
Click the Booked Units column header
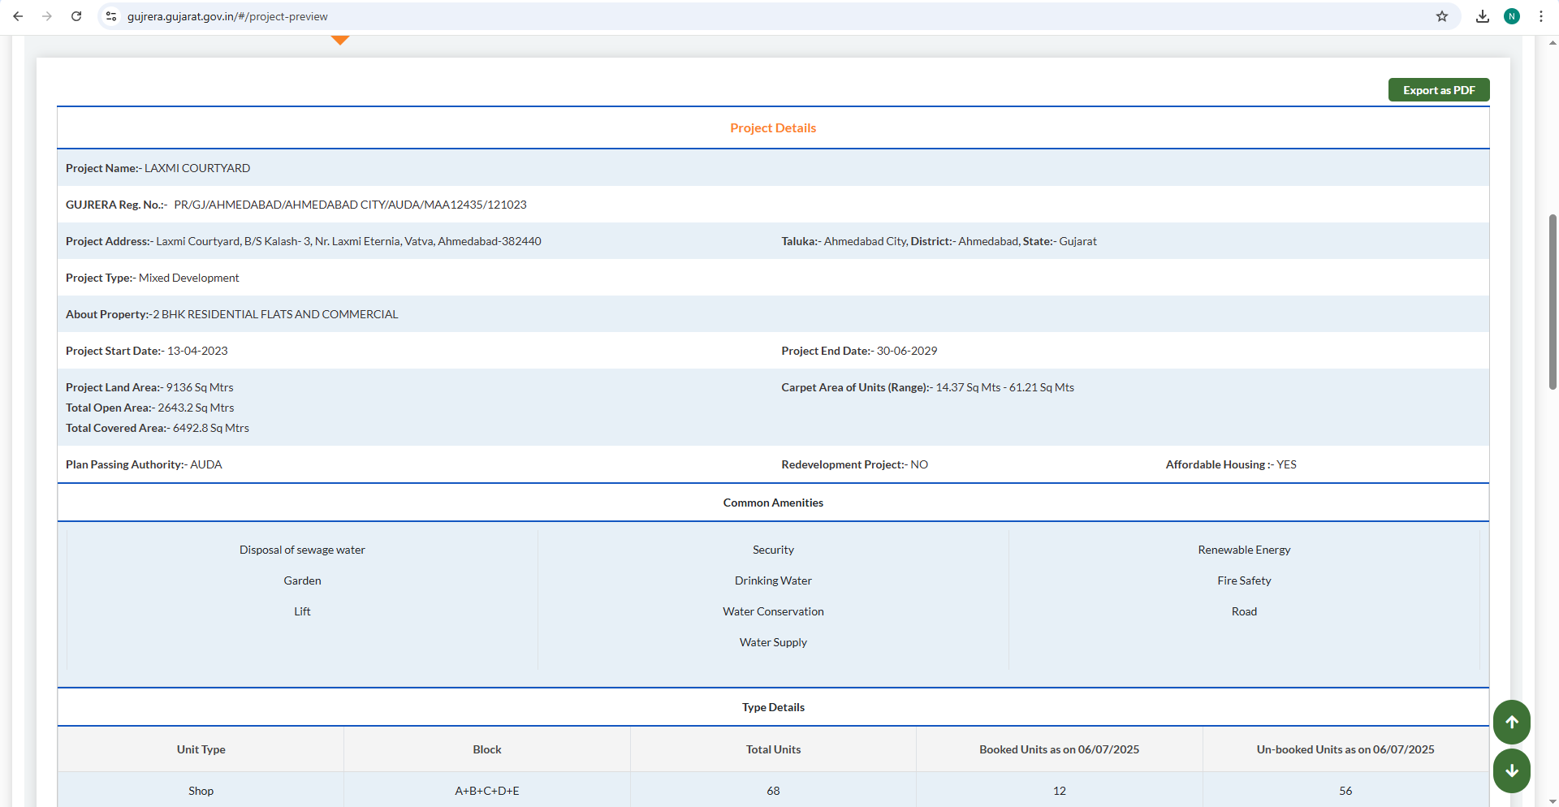click(1058, 749)
